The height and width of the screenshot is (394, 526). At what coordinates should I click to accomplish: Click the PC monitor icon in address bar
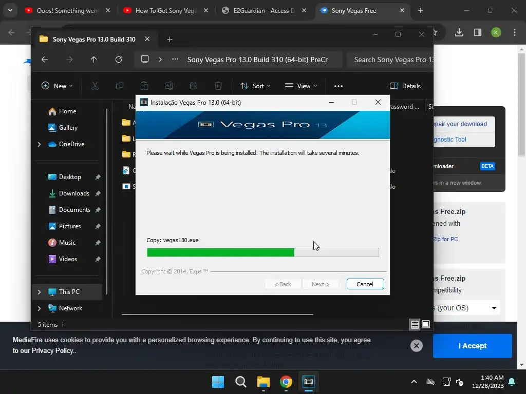point(144,60)
